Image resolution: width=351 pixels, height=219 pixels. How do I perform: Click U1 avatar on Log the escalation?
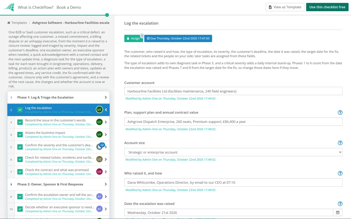[99, 110]
